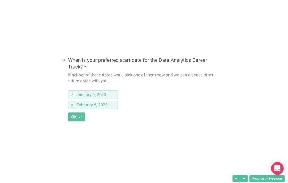Click the question number 5 indicator
Image resolution: width=288 pixels, height=183 pixels.
click(62, 60)
